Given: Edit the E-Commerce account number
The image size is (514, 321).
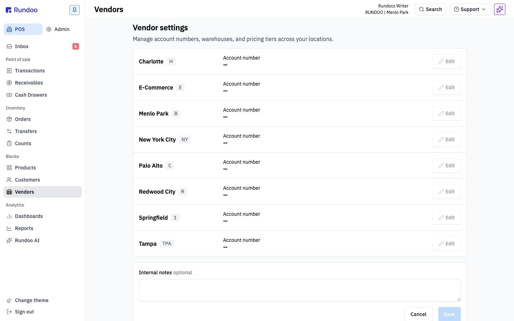Looking at the screenshot, I should (x=446, y=87).
